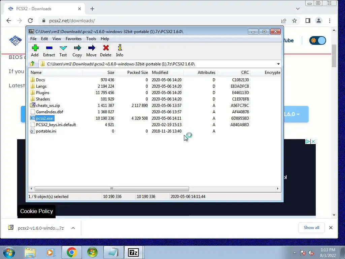Open Chrome's three-dot menu
Viewport: 345px width, 259px height.
[330, 21]
